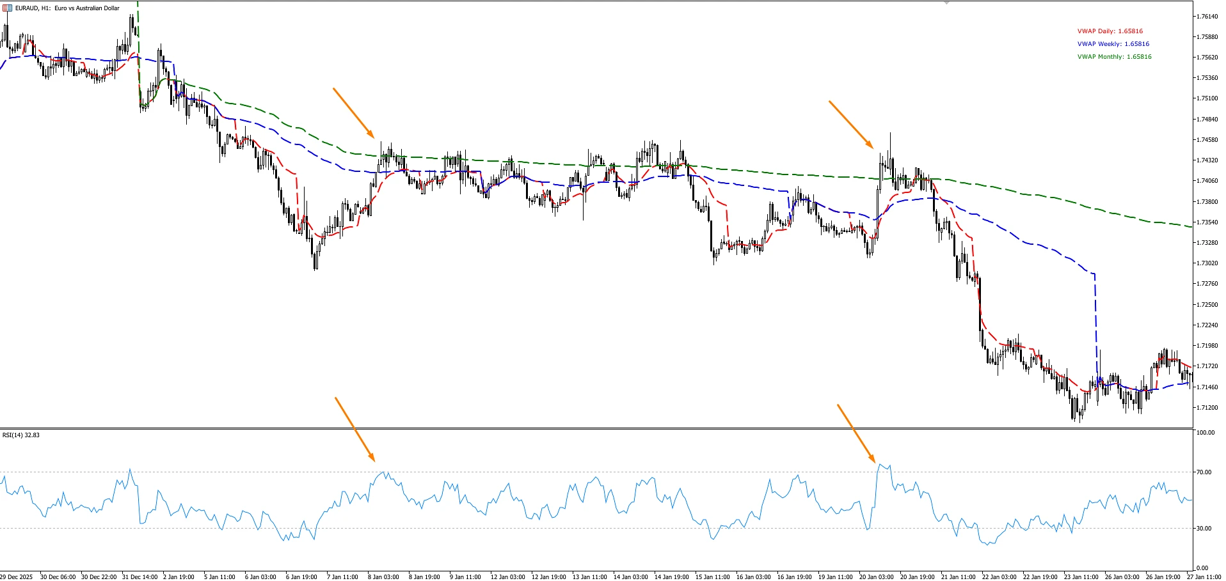Click the 29 Dec 2025 date label
Screen dimensions: 1226x581
click(16, 577)
